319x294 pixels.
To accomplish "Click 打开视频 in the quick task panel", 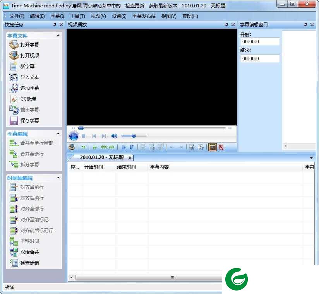I will click(24, 55).
